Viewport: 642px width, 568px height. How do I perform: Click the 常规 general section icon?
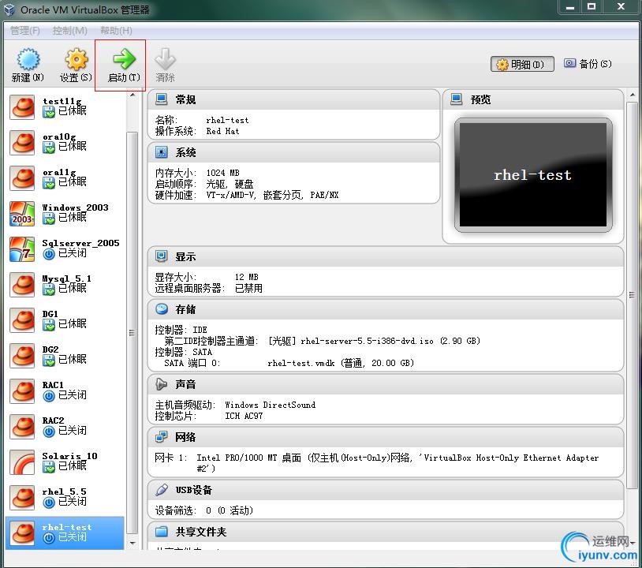(x=162, y=99)
